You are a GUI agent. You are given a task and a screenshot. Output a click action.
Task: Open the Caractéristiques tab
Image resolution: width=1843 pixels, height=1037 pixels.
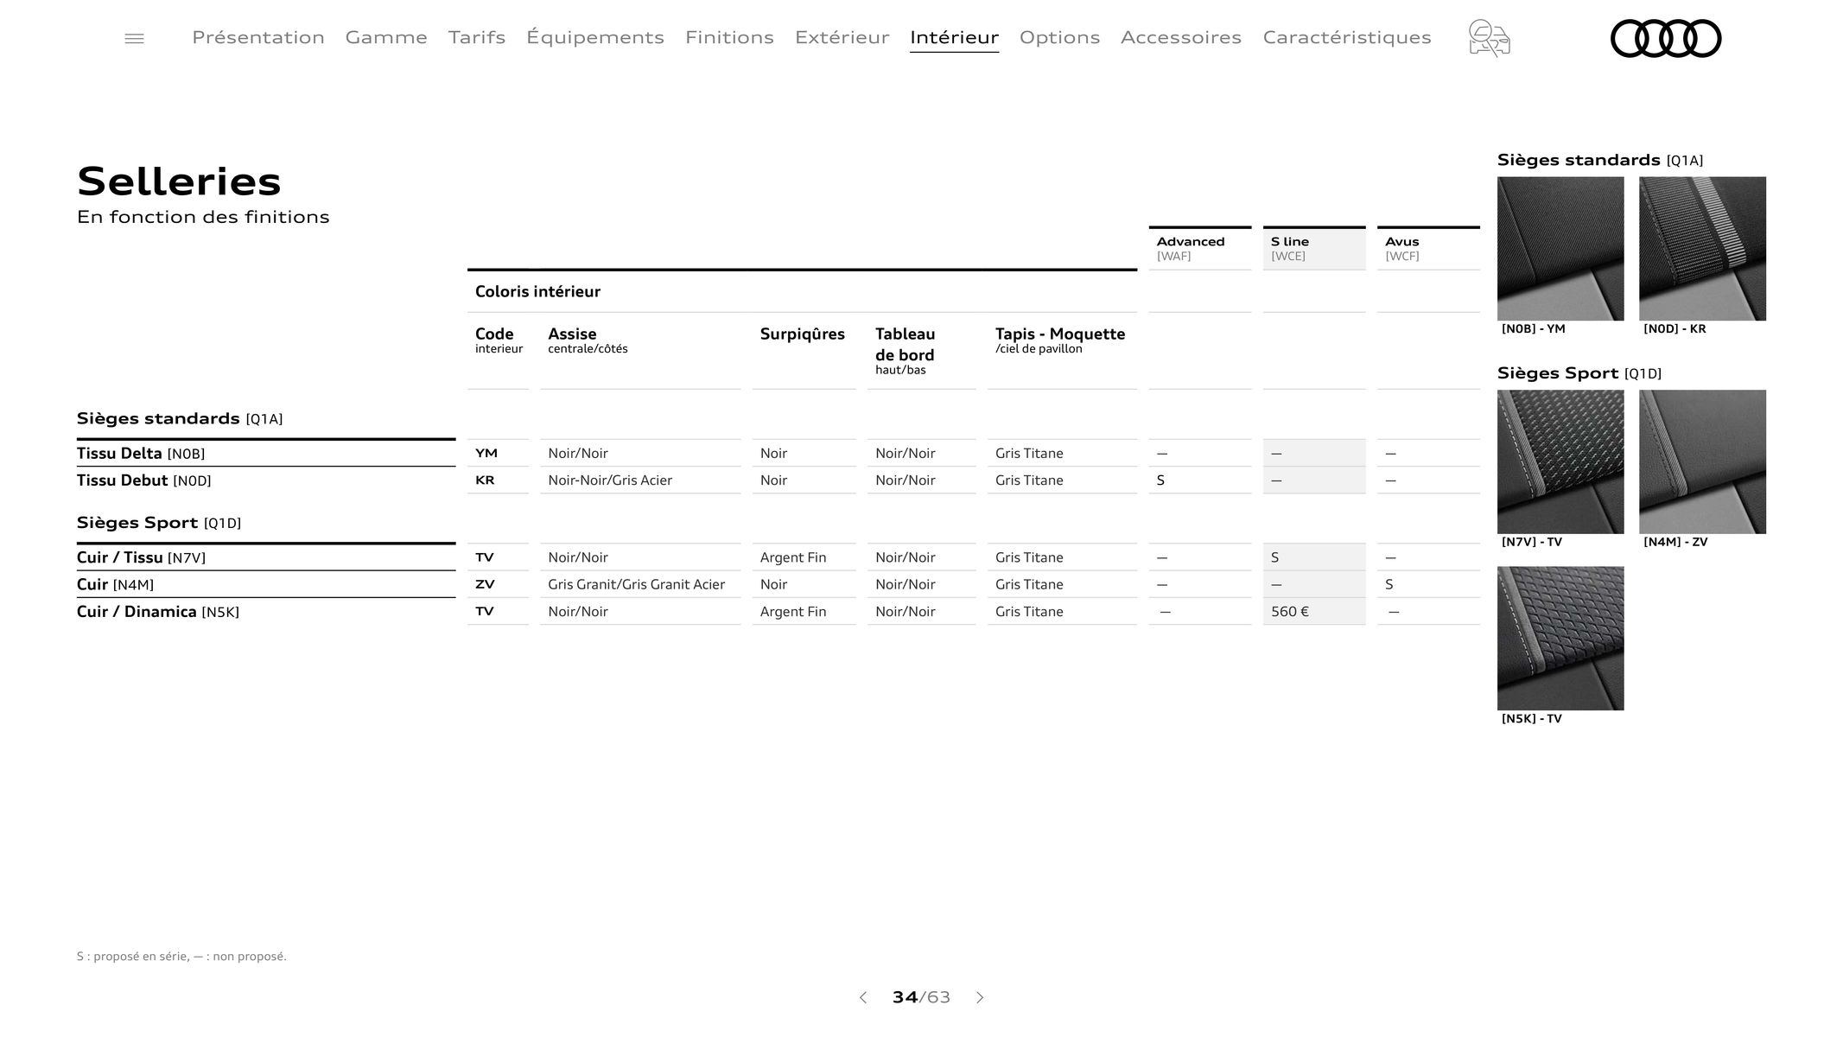1347,37
